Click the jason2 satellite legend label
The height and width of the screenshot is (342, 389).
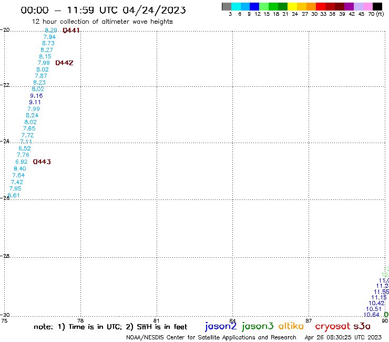[221, 326]
